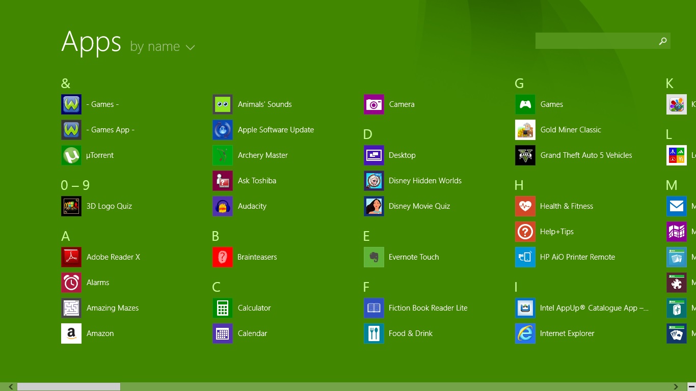The image size is (696, 391).
Task: Click the 'Amazon' app label
Action: [100, 333]
